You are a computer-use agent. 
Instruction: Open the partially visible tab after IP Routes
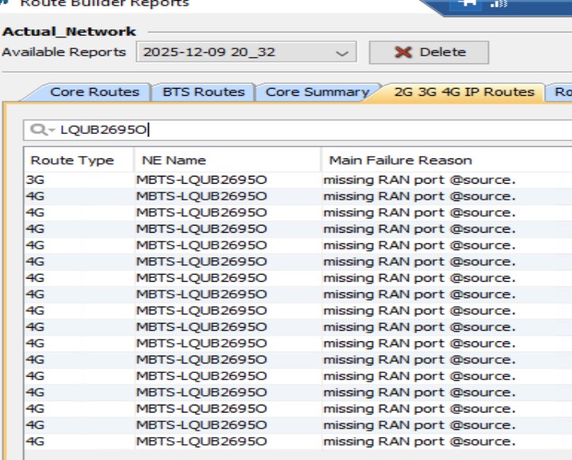pyautogui.click(x=562, y=92)
